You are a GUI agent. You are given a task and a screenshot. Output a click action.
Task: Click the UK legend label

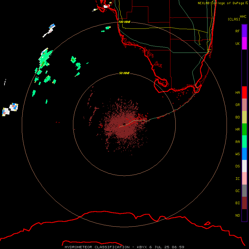click(237, 43)
